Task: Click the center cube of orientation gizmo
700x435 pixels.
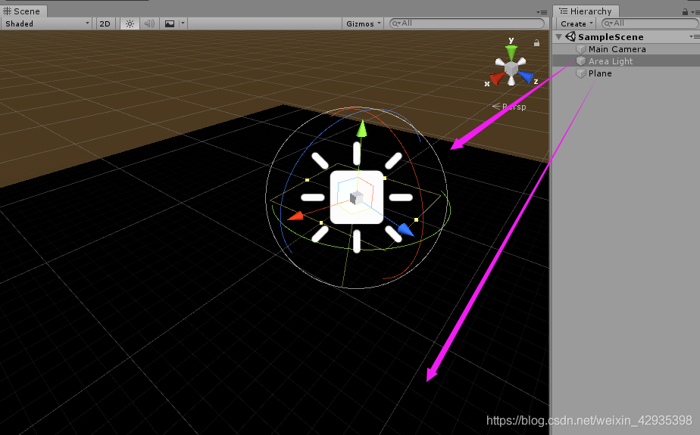Action: pos(511,68)
